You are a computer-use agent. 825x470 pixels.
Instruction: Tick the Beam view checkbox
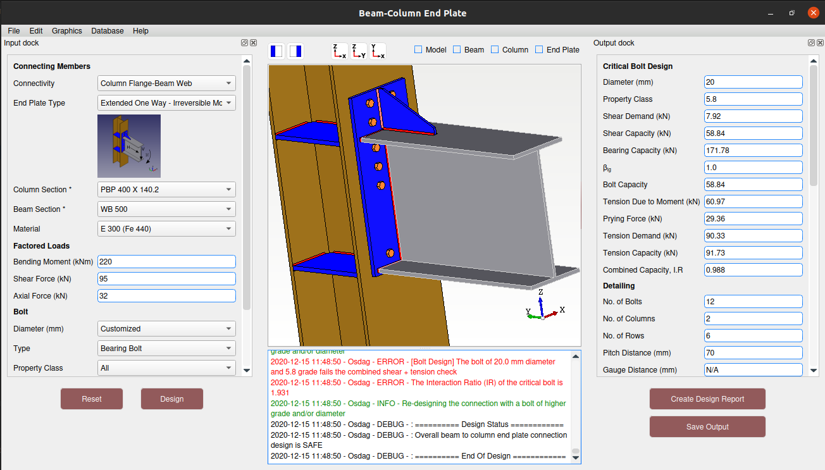coord(457,50)
